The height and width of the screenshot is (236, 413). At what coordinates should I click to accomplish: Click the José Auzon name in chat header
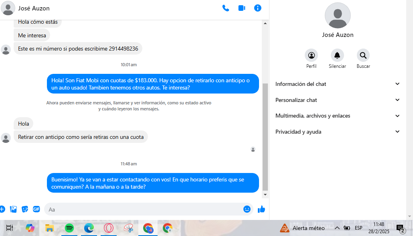(34, 8)
